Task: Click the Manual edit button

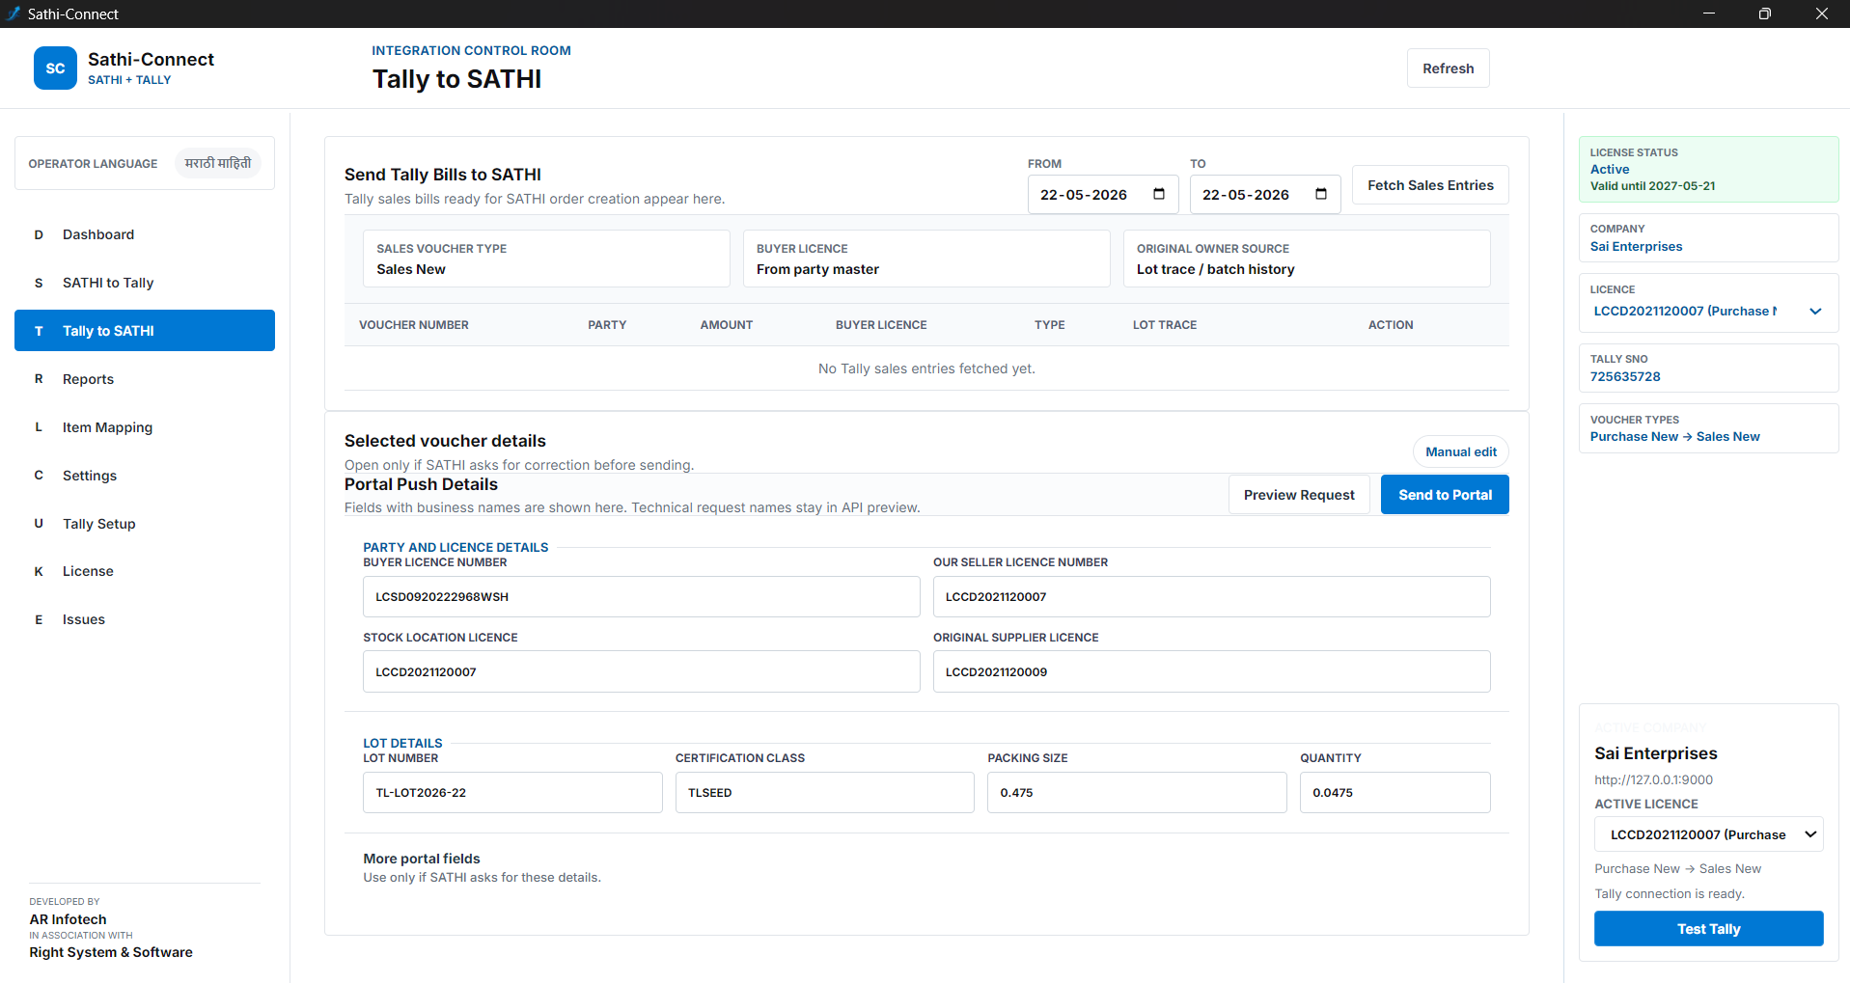Action: pyautogui.click(x=1461, y=451)
